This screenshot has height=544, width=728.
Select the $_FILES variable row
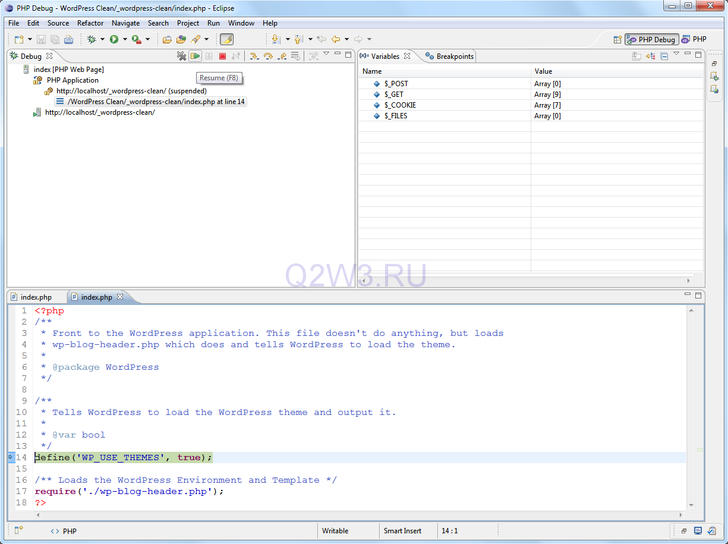(531, 116)
